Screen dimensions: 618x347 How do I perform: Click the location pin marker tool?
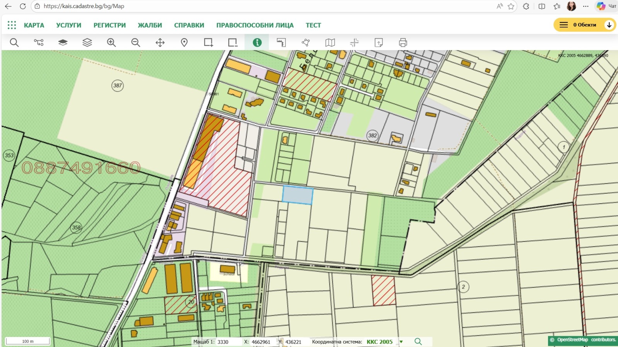pos(184,42)
